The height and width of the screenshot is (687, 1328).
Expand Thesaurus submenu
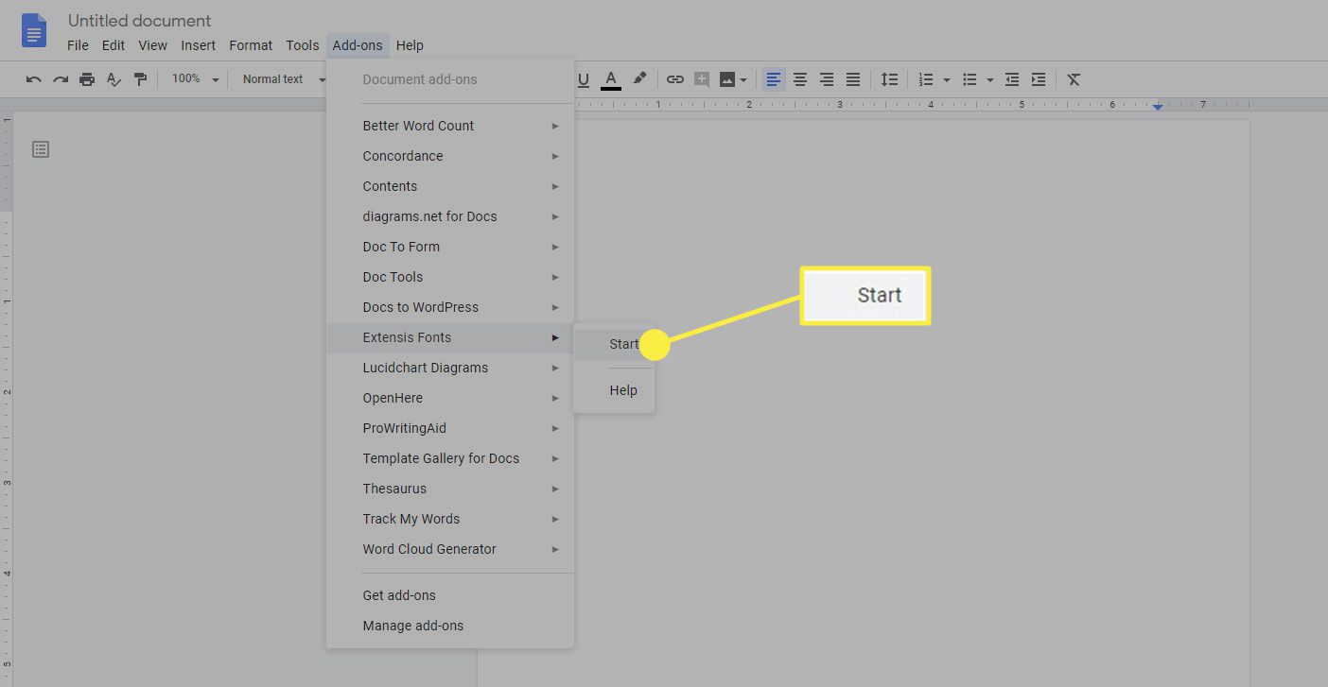click(x=450, y=489)
